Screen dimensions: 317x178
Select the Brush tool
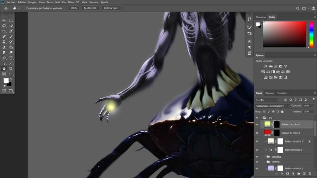coord(11,37)
